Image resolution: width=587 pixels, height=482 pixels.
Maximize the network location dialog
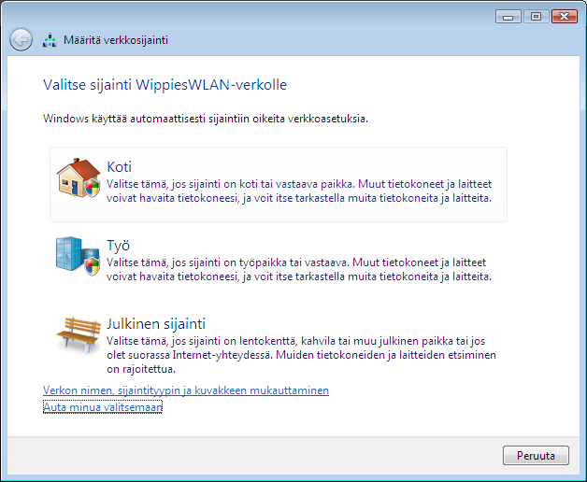pyautogui.click(x=536, y=16)
